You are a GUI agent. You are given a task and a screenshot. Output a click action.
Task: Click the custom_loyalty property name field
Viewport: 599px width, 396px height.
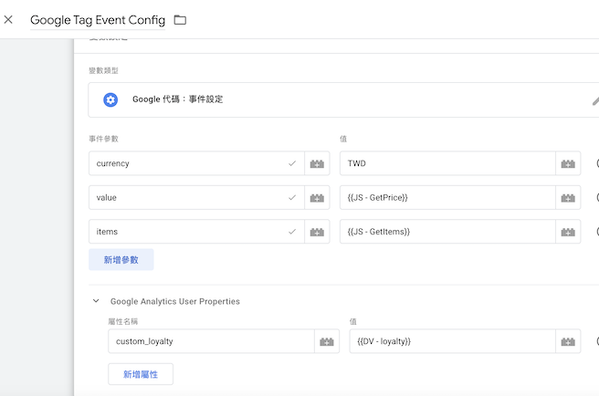click(211, 341)
